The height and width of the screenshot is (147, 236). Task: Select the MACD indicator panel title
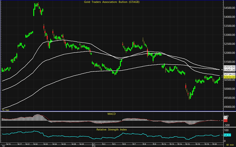pos(111,113)
